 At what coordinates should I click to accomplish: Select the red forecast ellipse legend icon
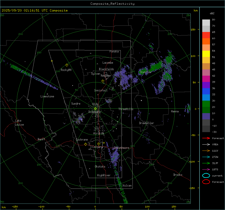click(x=206, y=182)
